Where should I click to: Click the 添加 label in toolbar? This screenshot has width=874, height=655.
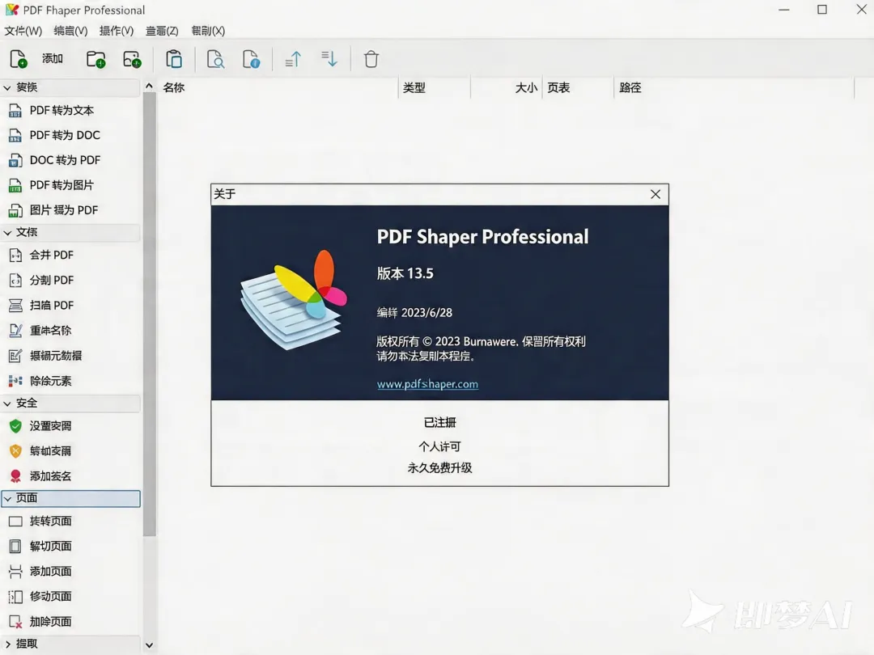tap(53, 58)
